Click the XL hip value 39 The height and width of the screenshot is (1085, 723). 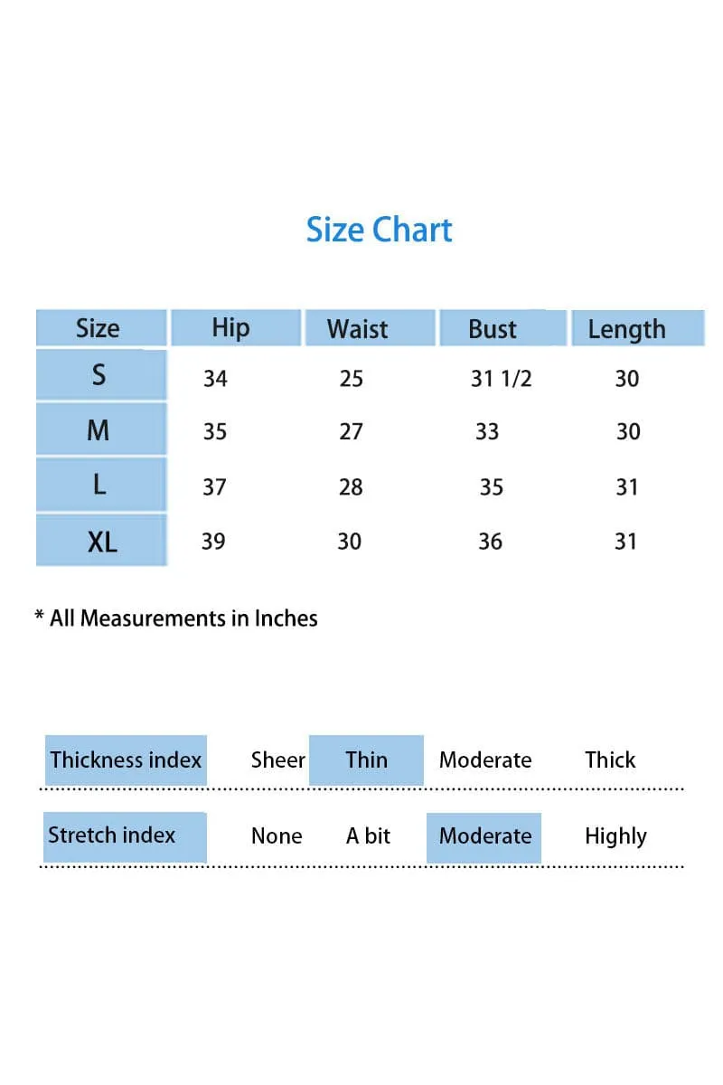(x=213, y=541)
